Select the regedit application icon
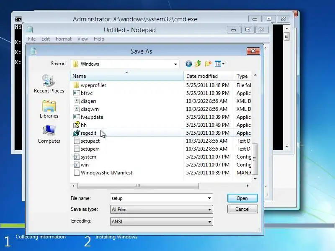The width and height of the screenshot is (335, 251). tap(76, 133)
